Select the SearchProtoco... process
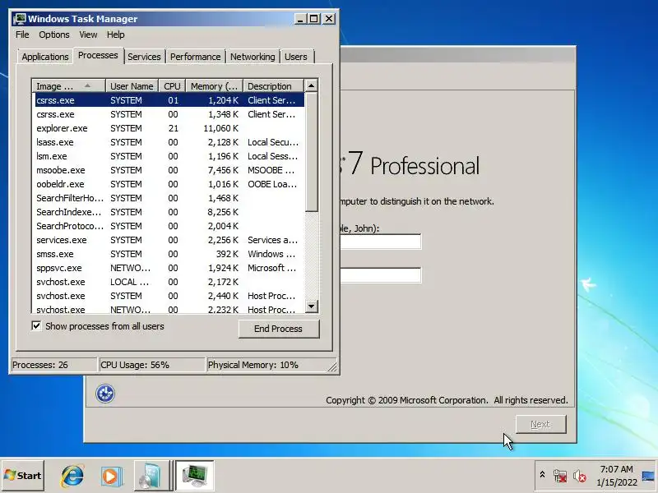The width and height of the screenshot is (658, 493). tap(169, 226)
